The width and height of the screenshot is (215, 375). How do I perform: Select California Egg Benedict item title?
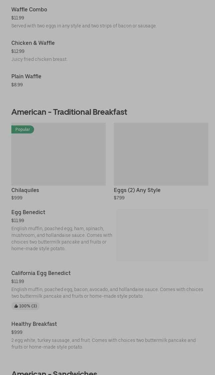tap(41, 273)
